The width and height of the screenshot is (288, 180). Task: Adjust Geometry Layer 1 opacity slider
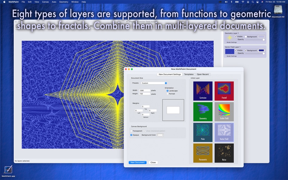tap(255, 40)
